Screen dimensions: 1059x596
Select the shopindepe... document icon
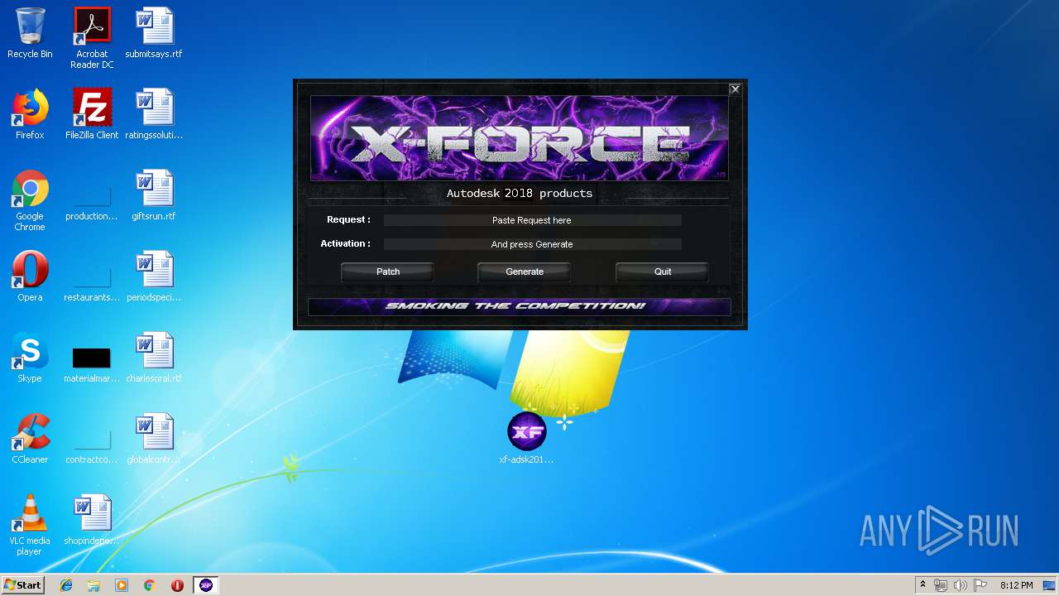[x=92, y=520]
